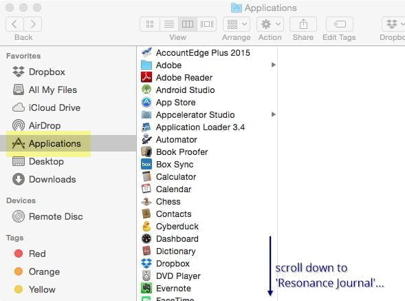405x301 pixels.
Task: Click the 'DVD Player' file name
Action: 178,276
